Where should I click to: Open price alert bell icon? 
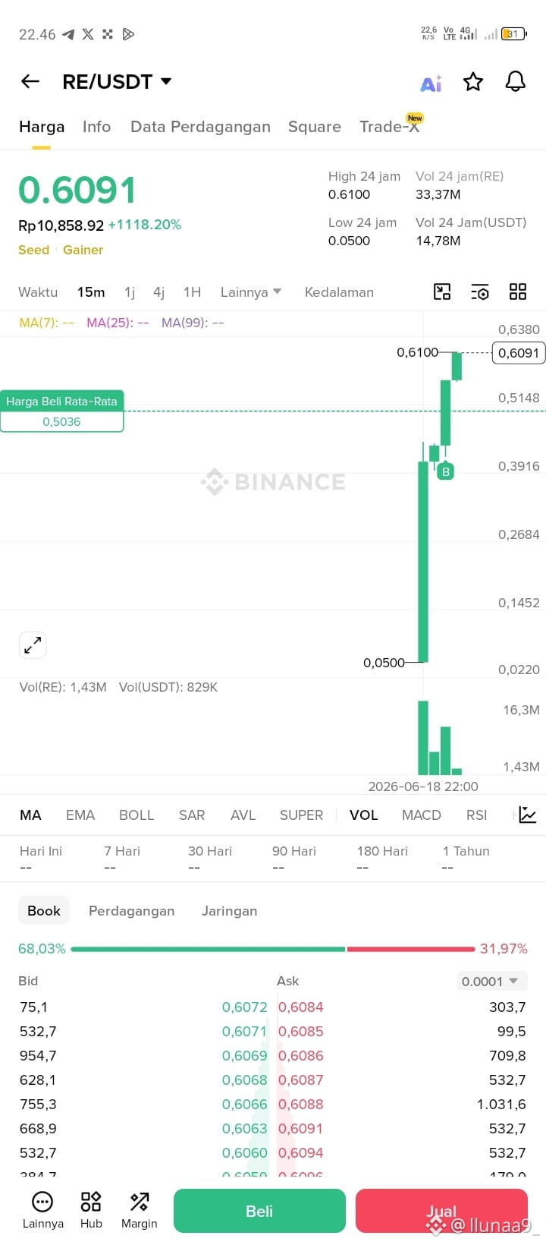[516, 81]
